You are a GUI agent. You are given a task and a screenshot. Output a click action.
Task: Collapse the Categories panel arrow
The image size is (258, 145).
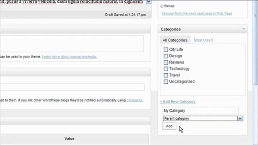coord(243,29)
